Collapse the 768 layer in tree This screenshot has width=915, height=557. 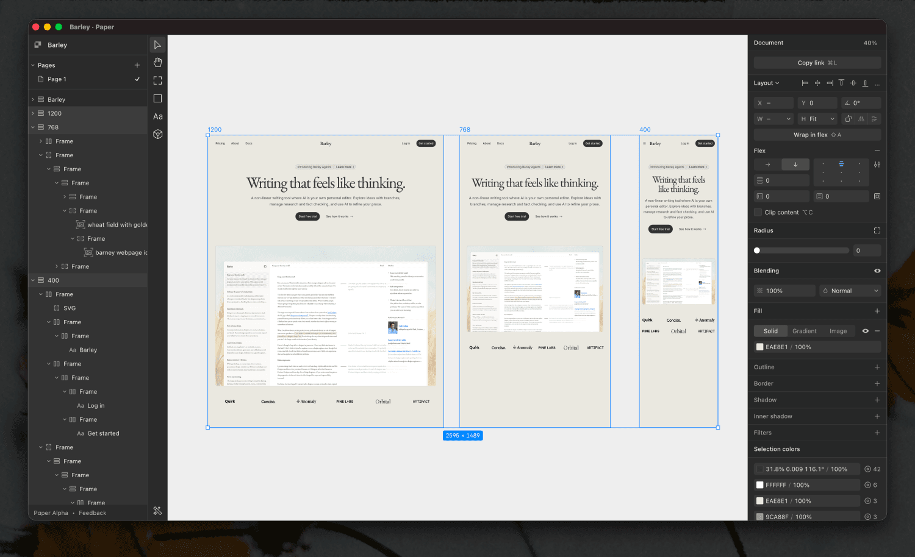(x=33, y=127)
